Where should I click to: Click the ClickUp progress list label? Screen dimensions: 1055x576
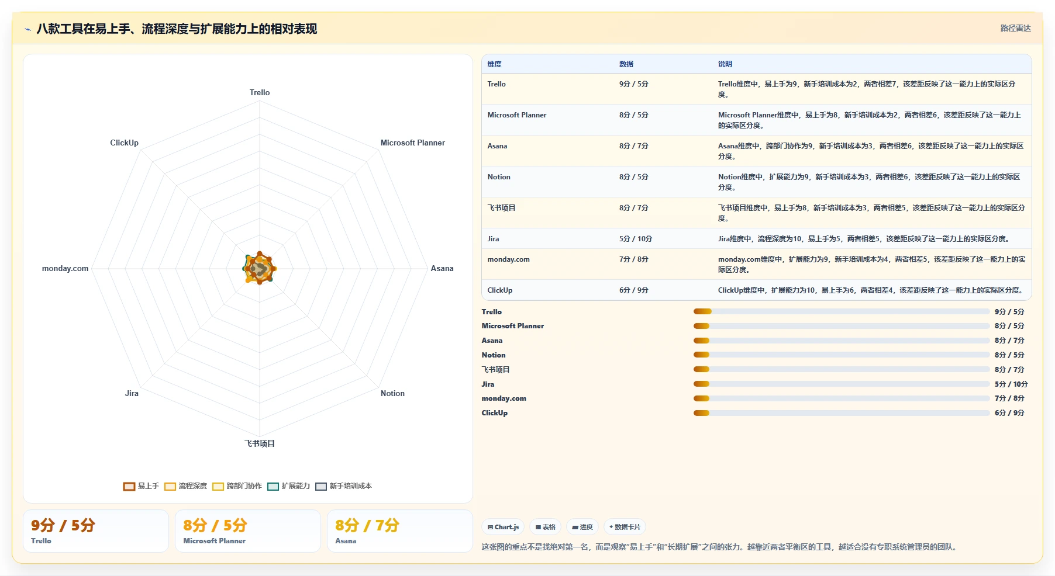[x=494, y=413]
